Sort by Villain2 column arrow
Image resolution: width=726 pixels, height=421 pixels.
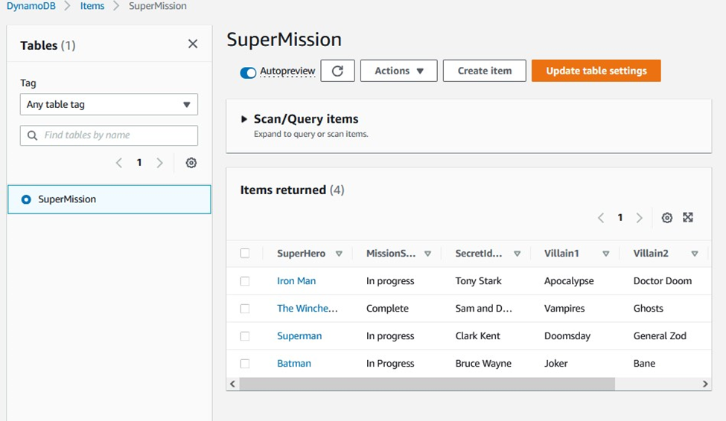pyautogui.click(x=695, y=254)
